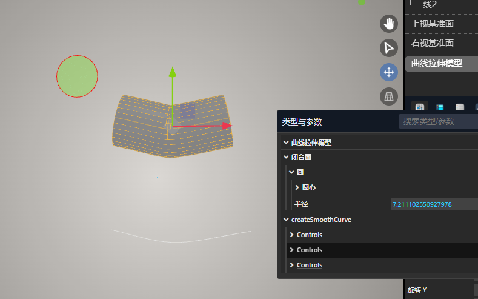The height and width of the screenshot is (299, 478).
Task: Click the list panel icon
Action: 460,107
